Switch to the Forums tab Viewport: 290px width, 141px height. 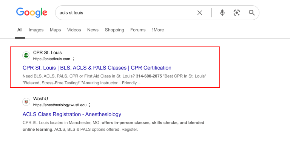[x=138, y=30]
